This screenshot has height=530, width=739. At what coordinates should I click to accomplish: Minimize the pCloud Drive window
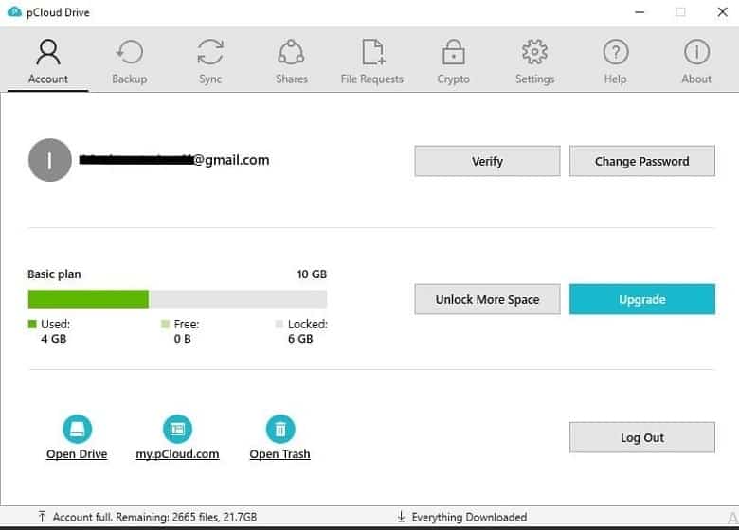point(640,12)
